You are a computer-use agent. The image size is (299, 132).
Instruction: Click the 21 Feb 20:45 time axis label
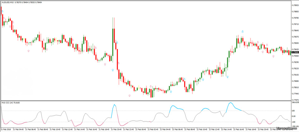point(115,129)
